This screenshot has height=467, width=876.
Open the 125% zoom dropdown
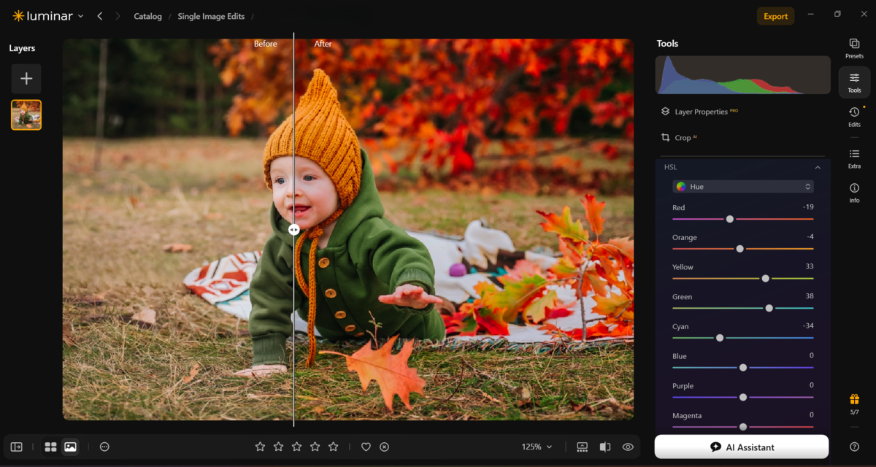537,447
